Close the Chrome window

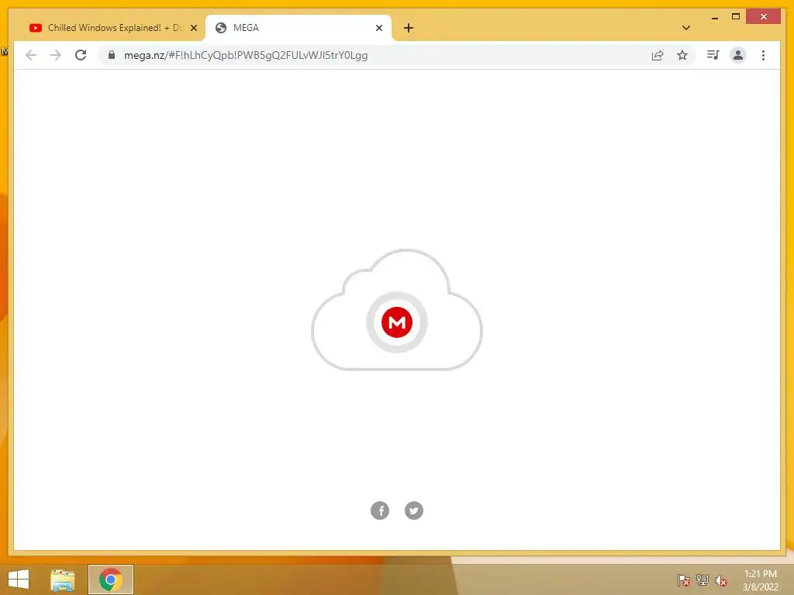[x=764, y=17]
